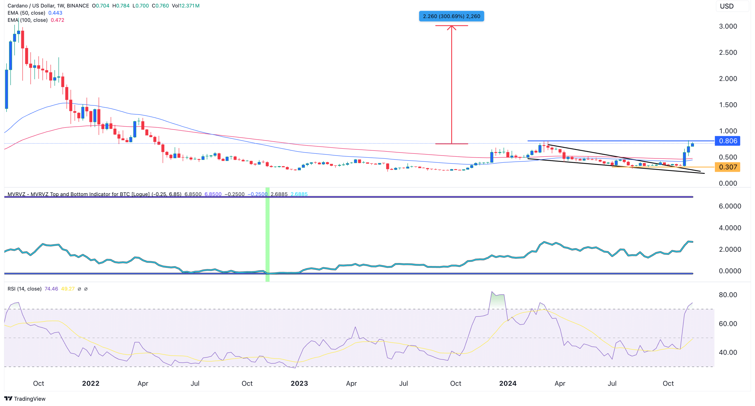
Task: Select the RSI (14, close) indicator label
Action: pos(24,289)
